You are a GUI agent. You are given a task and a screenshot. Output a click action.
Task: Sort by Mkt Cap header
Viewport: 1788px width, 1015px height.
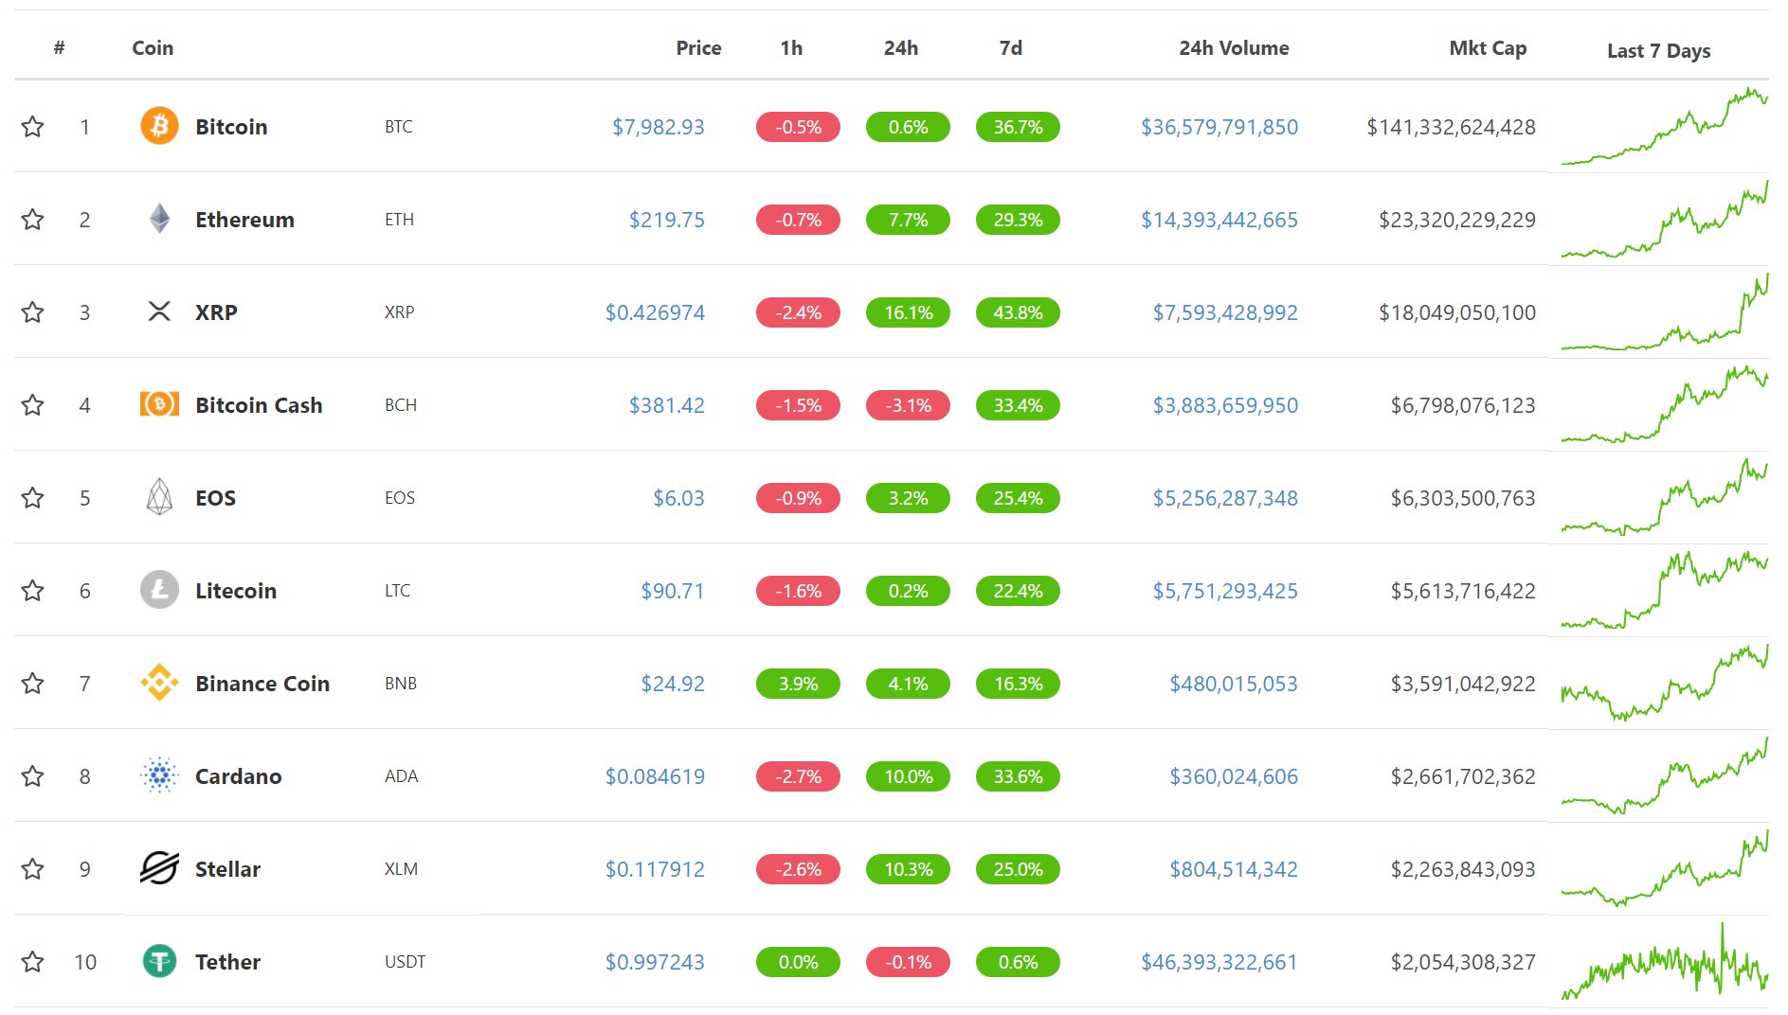click(1488, 48)
